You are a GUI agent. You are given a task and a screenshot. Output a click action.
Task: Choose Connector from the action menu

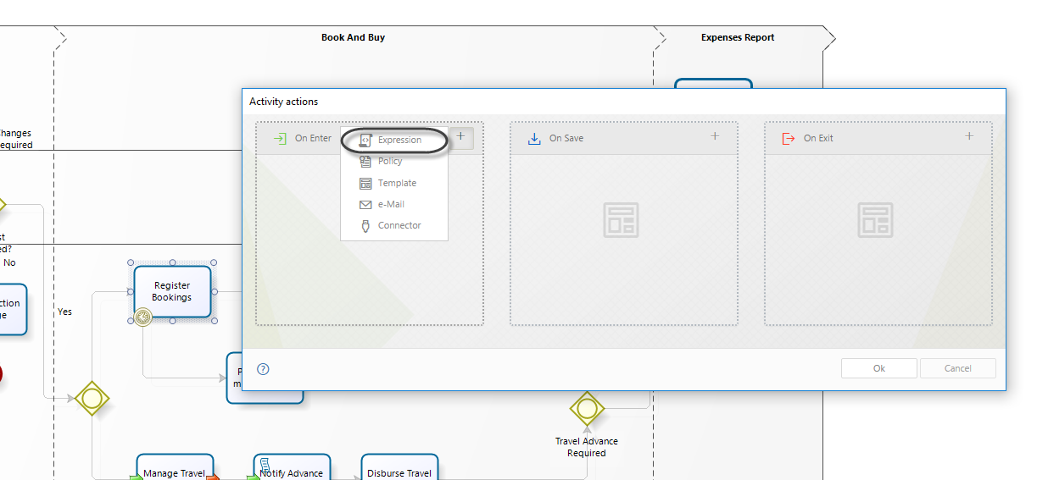pyautogui.click(x=399, y=225)
